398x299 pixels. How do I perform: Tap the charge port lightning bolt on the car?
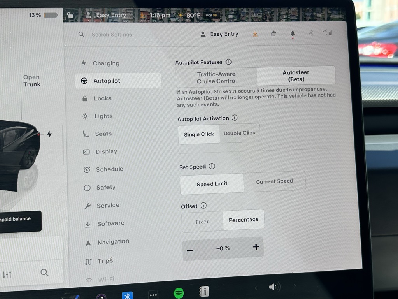pos(49,134)
